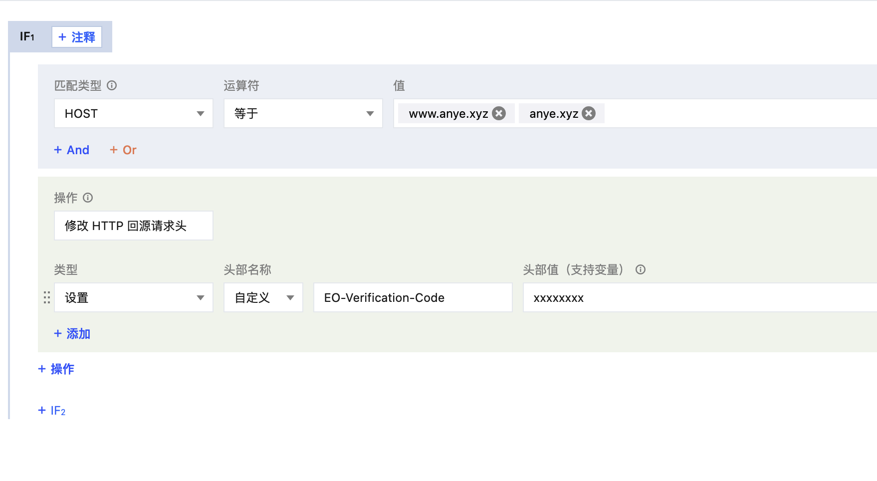Select the IF1 rule label
This screenshot has width=877, height=481.
[27, 36]
